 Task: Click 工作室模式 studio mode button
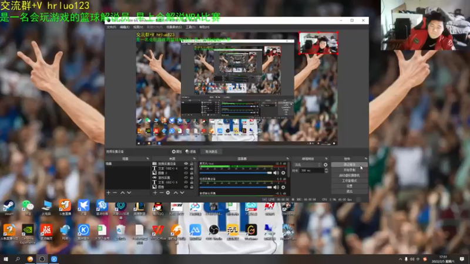pos(349,181)
